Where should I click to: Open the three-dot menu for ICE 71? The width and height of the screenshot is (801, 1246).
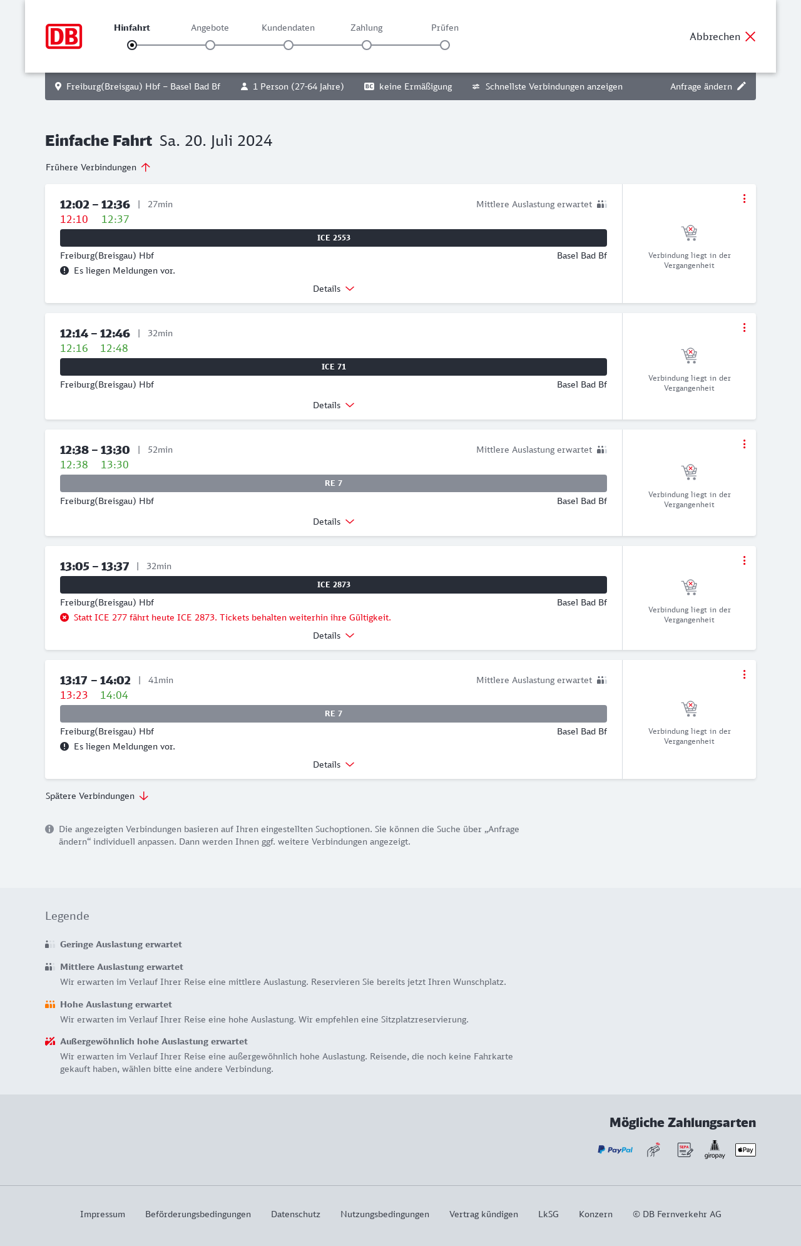pos(744,327)
